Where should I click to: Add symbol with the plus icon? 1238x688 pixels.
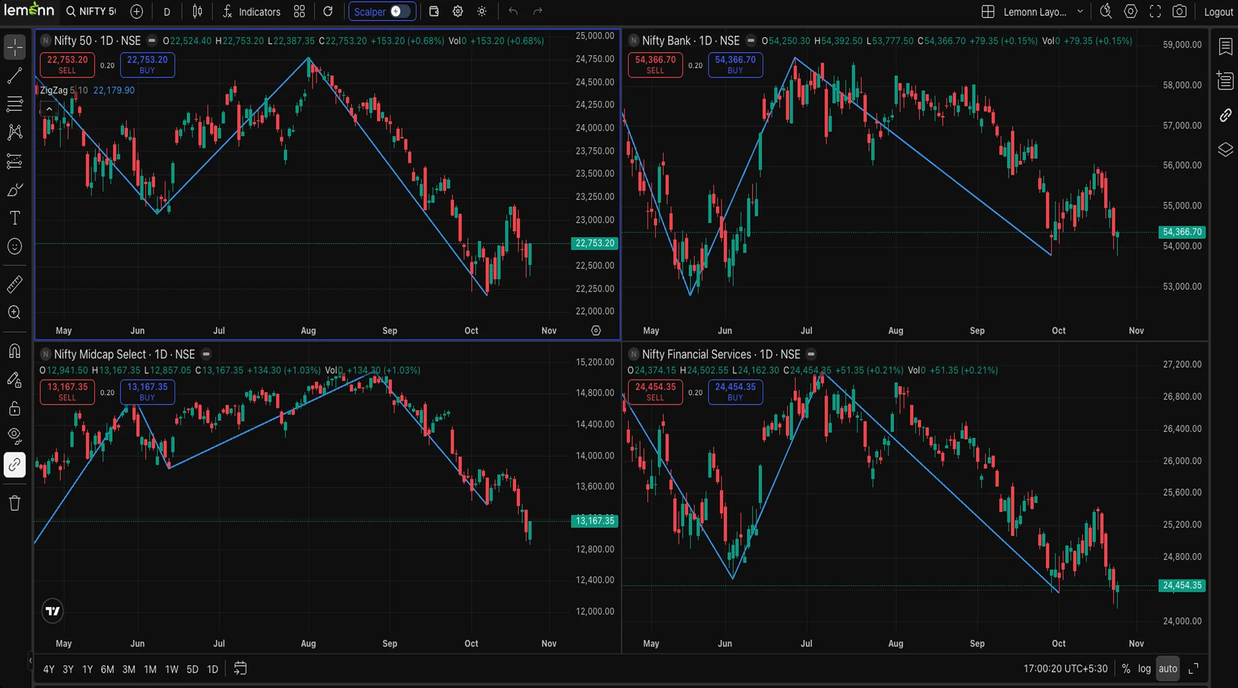click(137, 12)
